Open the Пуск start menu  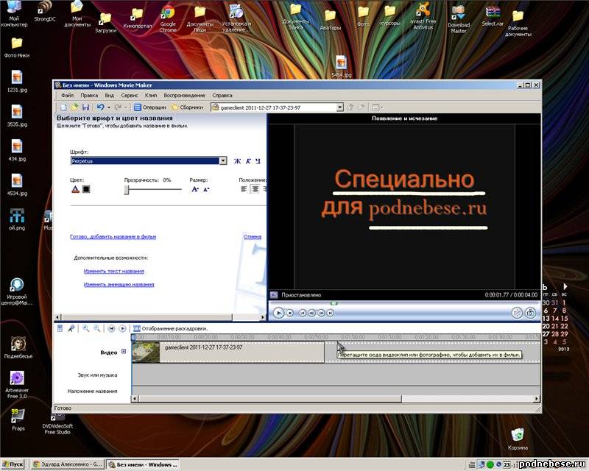13,464
